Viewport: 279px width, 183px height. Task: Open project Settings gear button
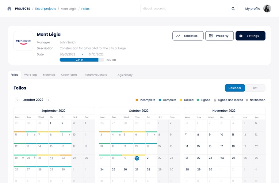pos(250,36)
